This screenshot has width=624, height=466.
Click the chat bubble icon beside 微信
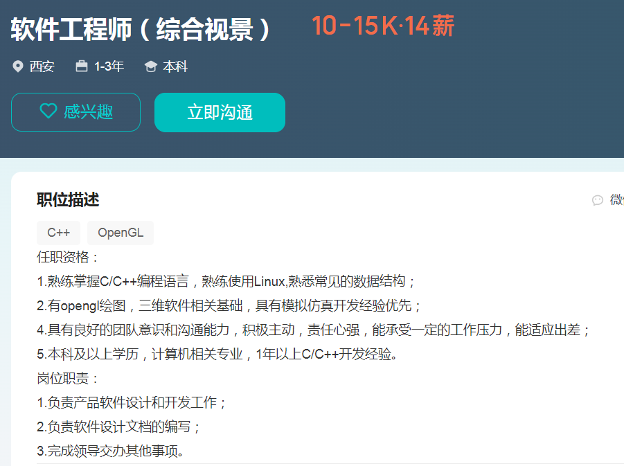[598, 200]
